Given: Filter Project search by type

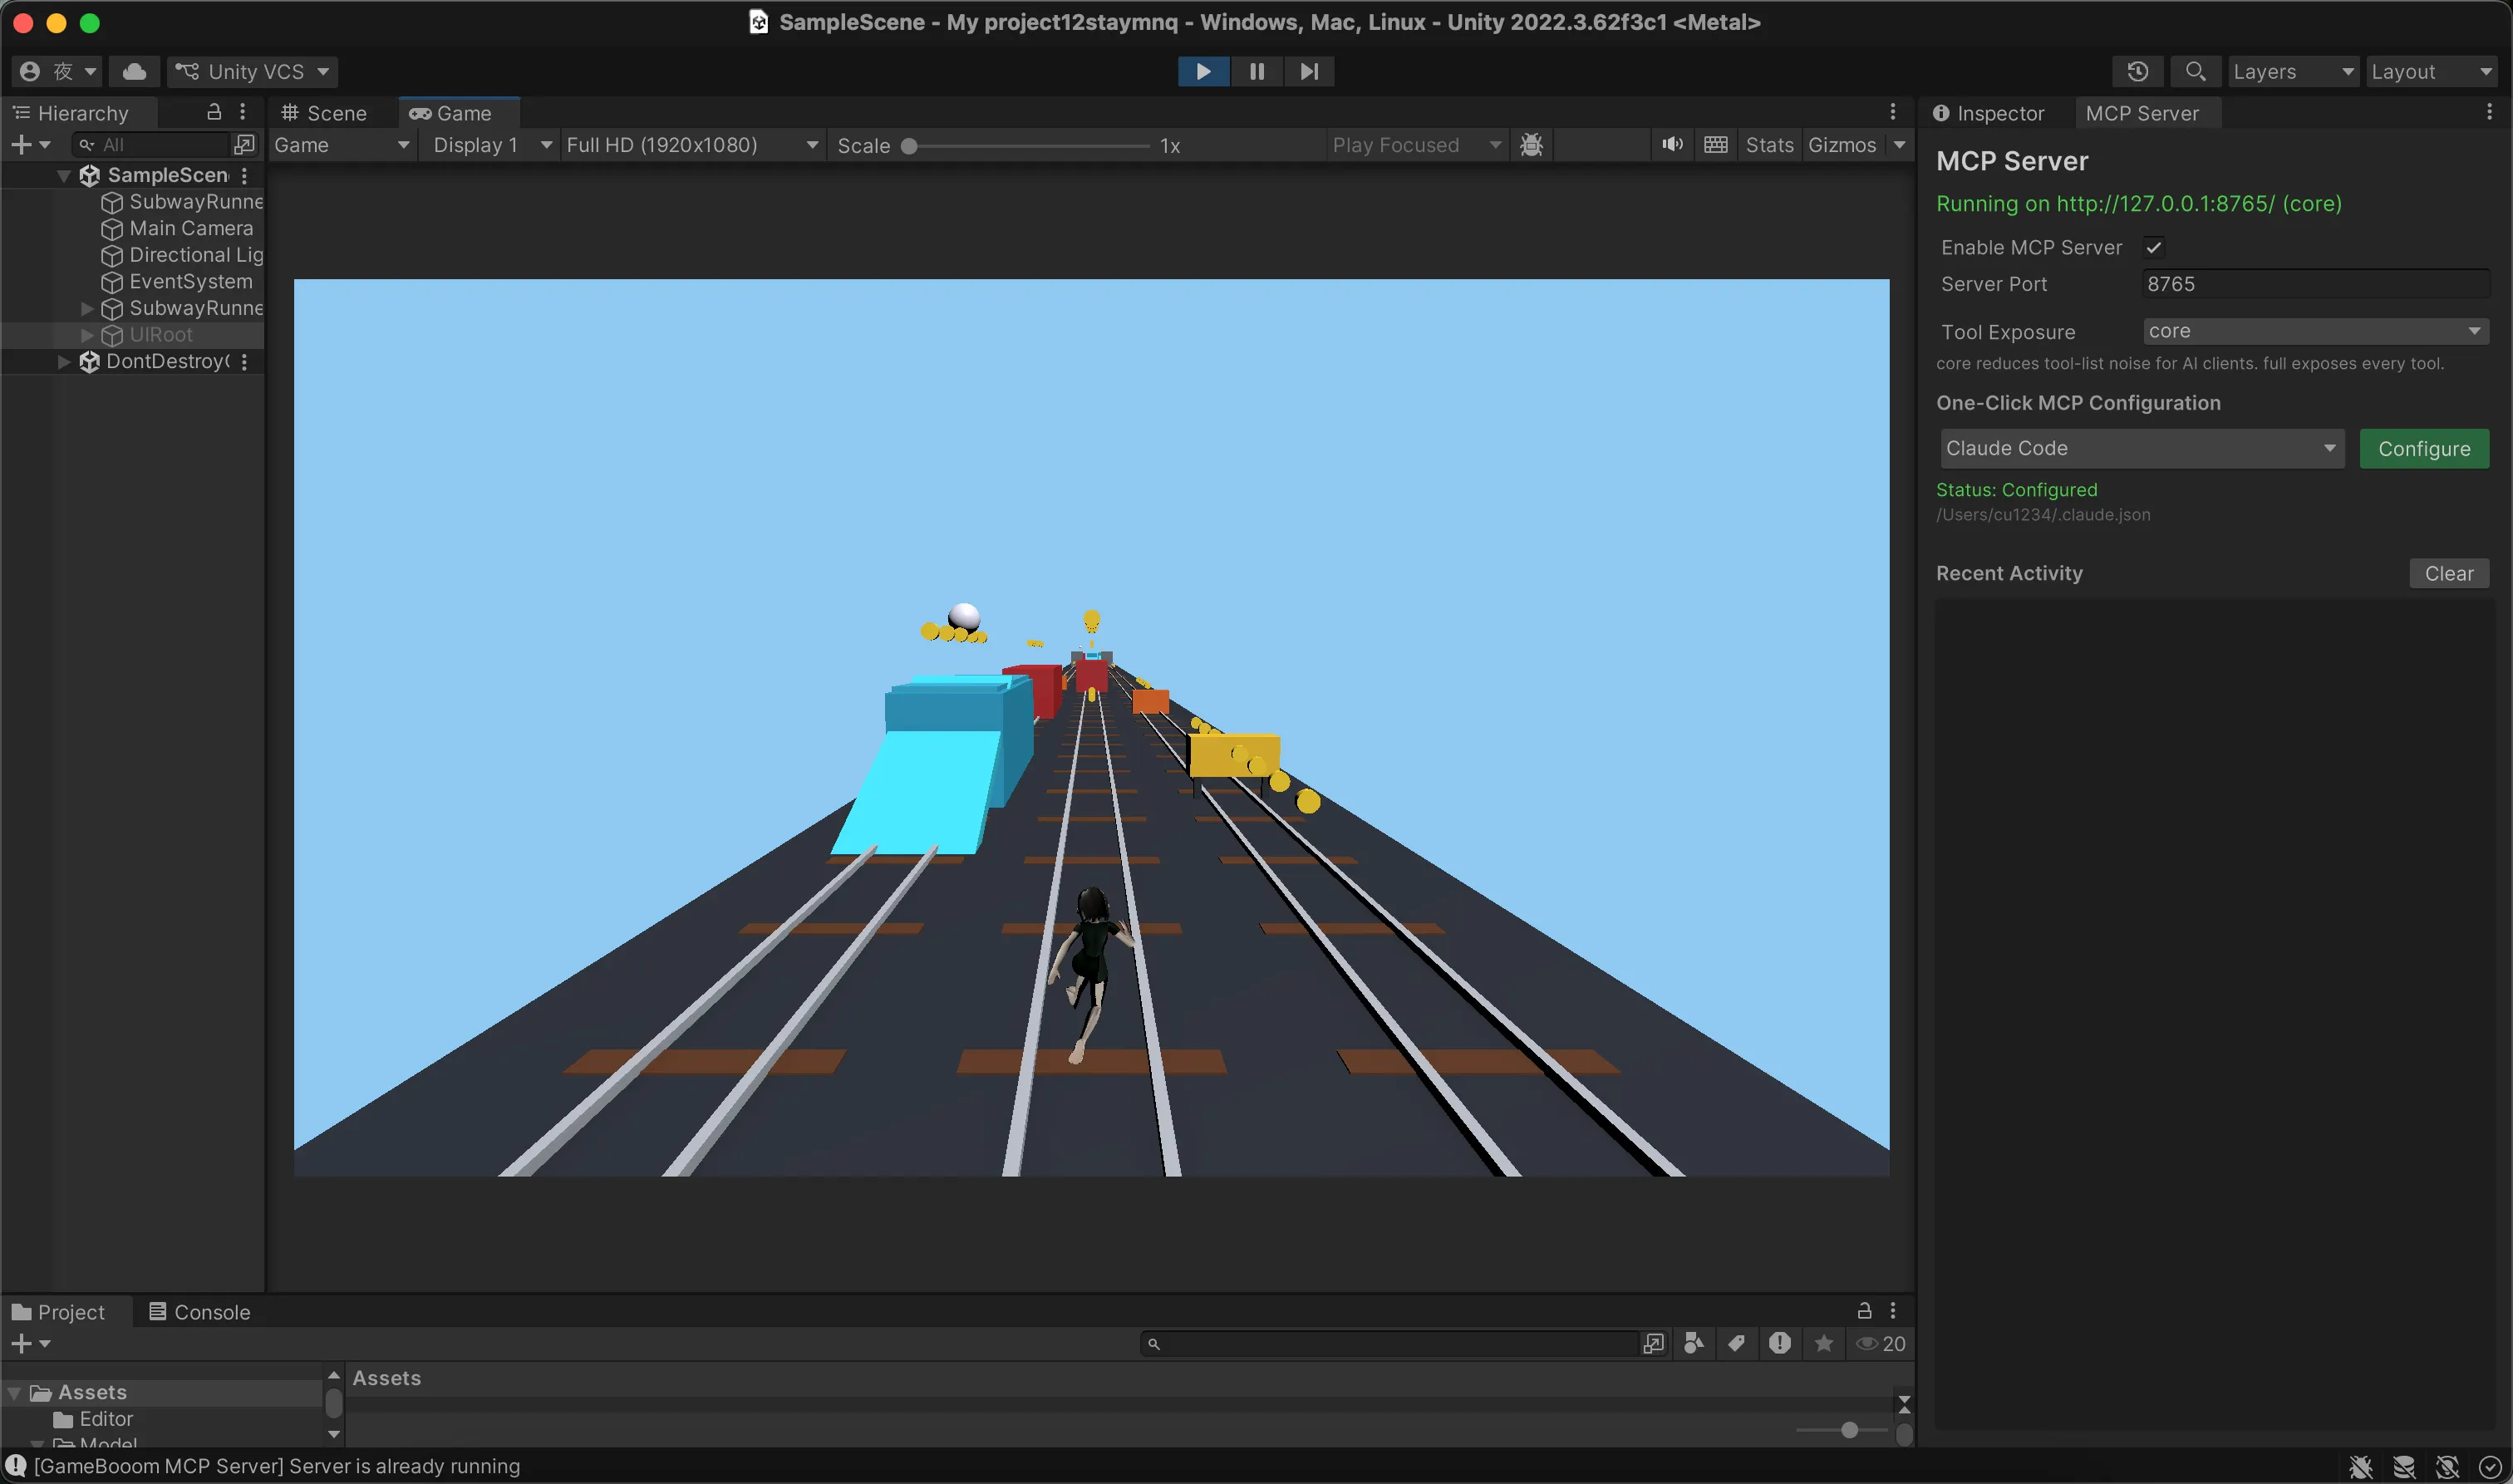Looking at the screenshot, I should click(x=1693, y=1344).
